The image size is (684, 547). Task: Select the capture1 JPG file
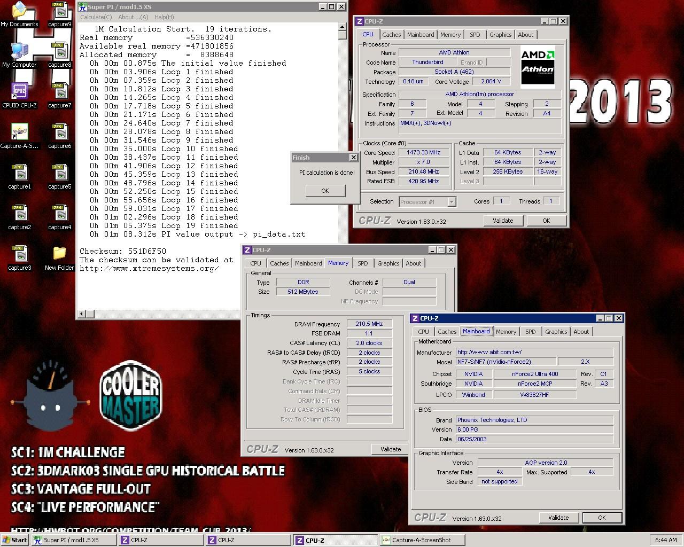(x=19, y=177)
